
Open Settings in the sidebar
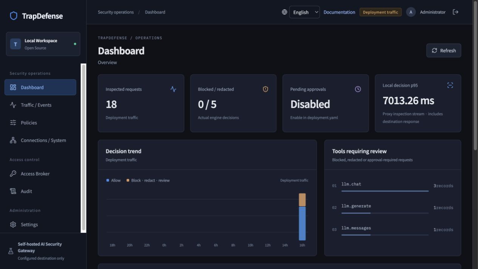40,224
